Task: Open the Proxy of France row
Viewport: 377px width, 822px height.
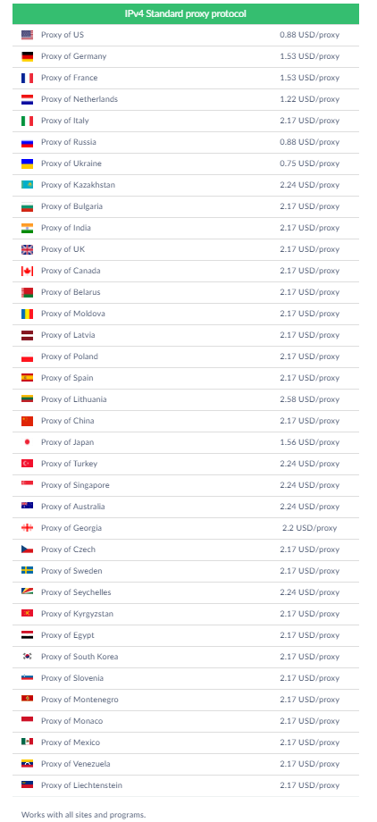Action: [186, 78]
